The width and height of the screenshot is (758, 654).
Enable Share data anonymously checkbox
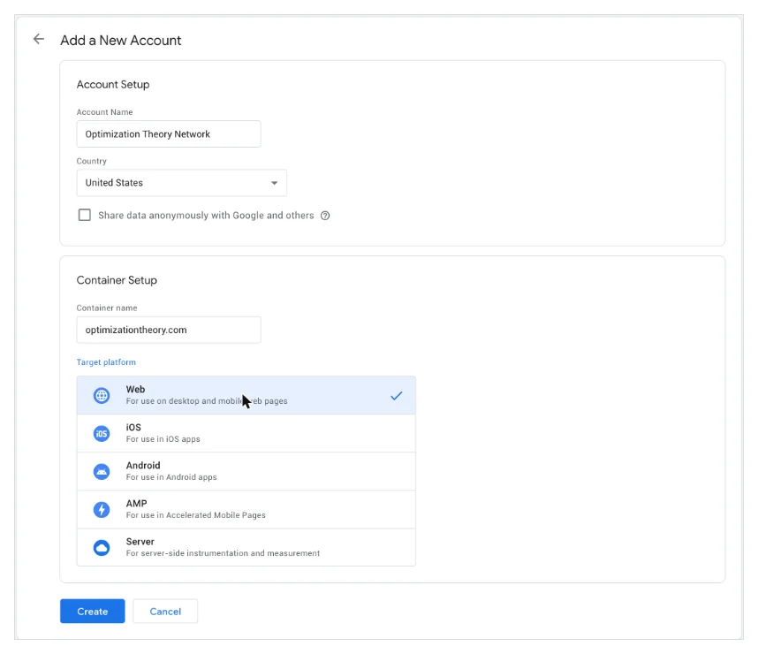(x=85, y=215)
